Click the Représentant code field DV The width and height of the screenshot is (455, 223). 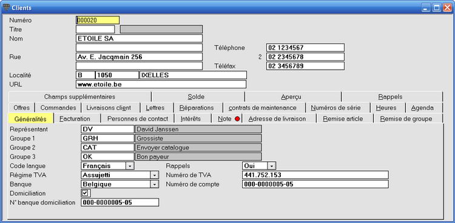coord(107,129)
